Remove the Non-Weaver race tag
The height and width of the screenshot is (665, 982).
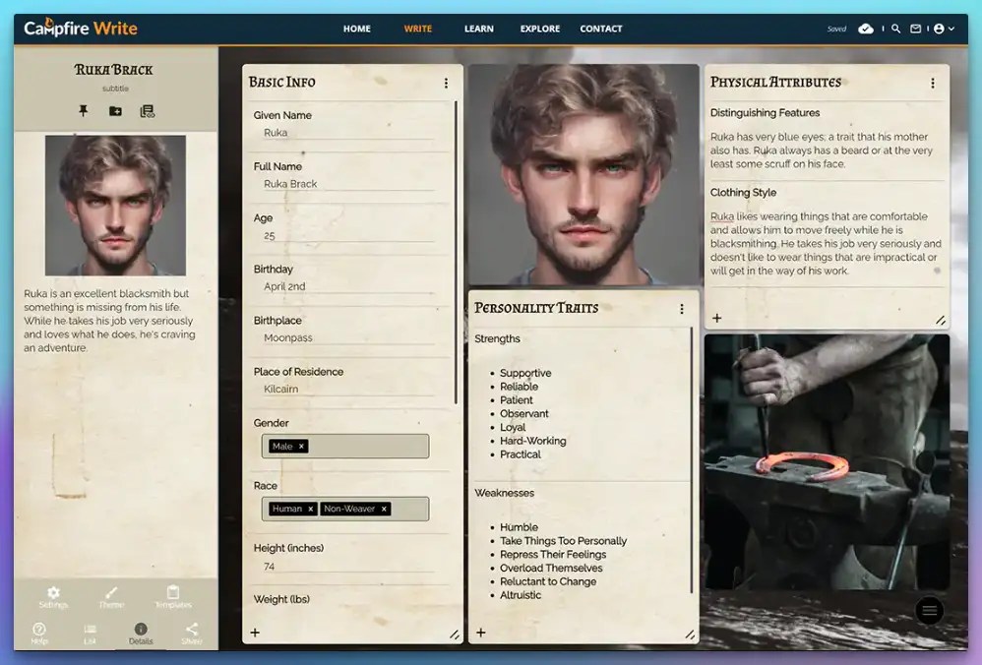point(384,510)
